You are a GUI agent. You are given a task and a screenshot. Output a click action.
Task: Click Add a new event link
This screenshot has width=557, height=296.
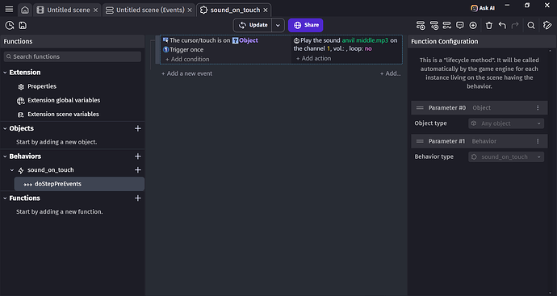pyautogui.click(x=186, y=73)
